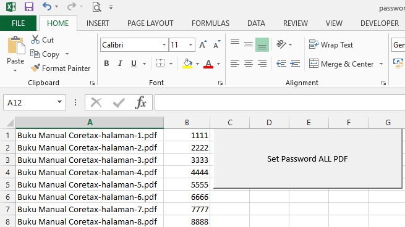The height and width of the screenshot is (227, 405).
Task: Center text horizontally
Action: click(249, 64)
